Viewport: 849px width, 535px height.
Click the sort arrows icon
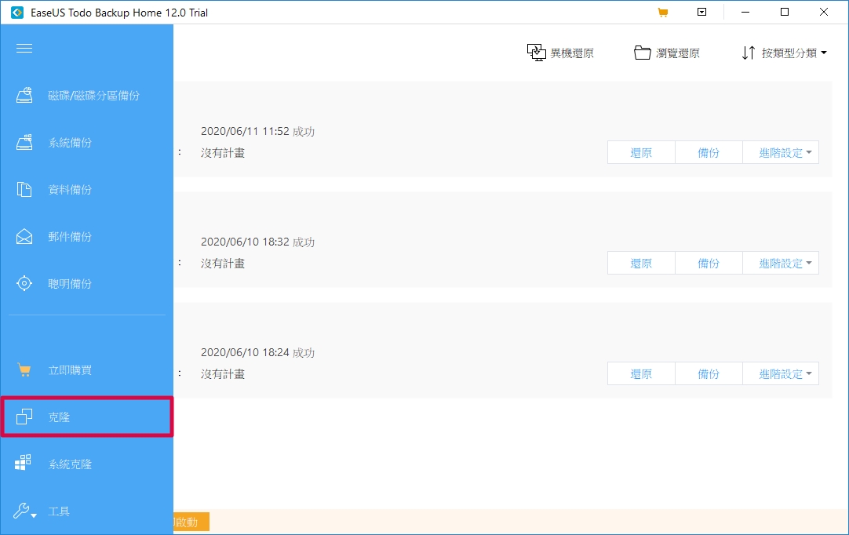tap(749, 53)
